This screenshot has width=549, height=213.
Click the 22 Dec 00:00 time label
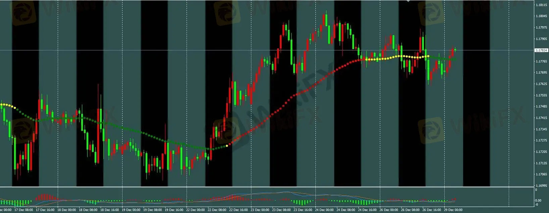click(x=195, y=210)
